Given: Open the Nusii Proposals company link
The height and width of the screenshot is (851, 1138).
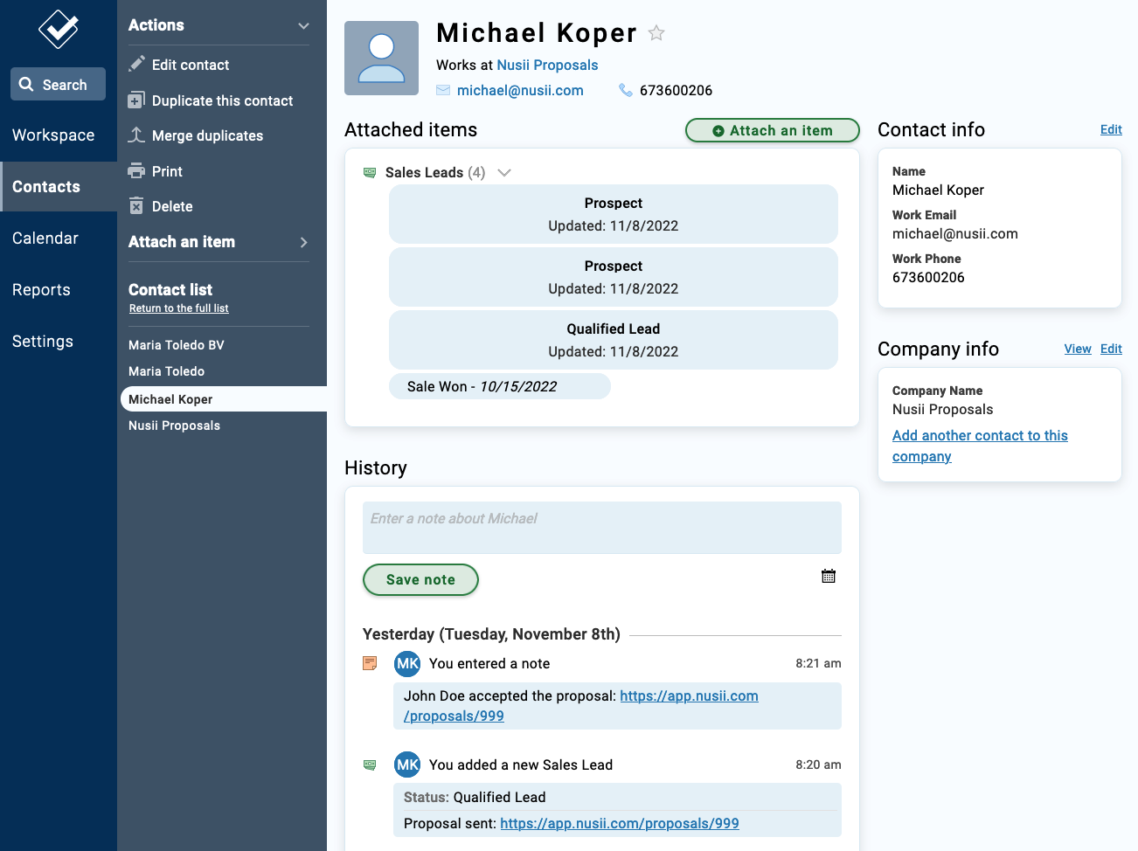Looking at the screenshot, I should (547, 66).
